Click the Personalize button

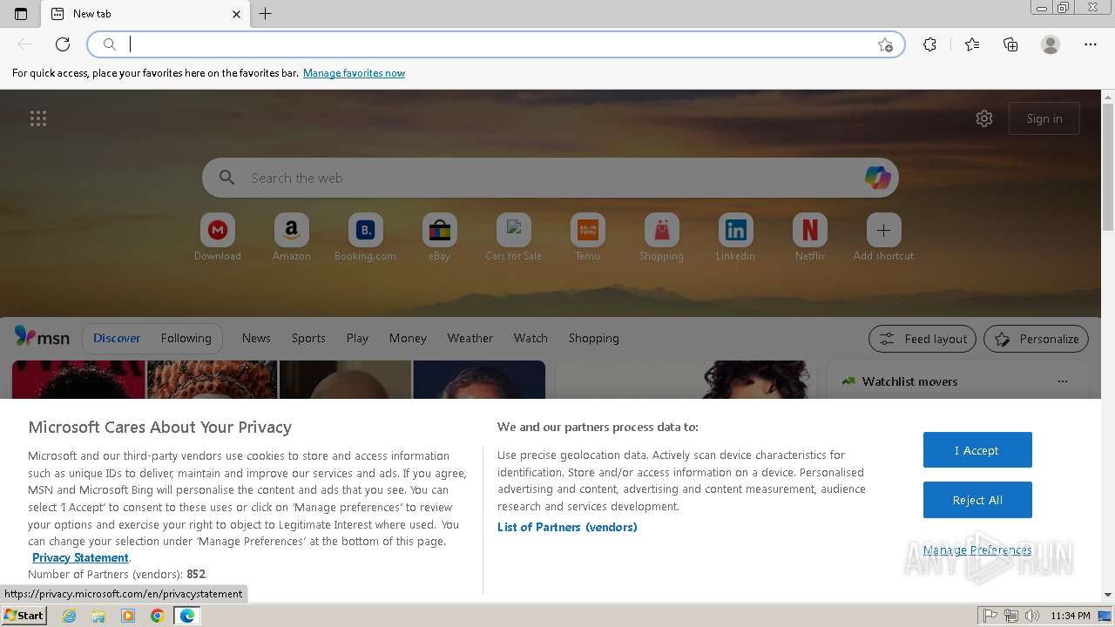(x=1037, y=339)
